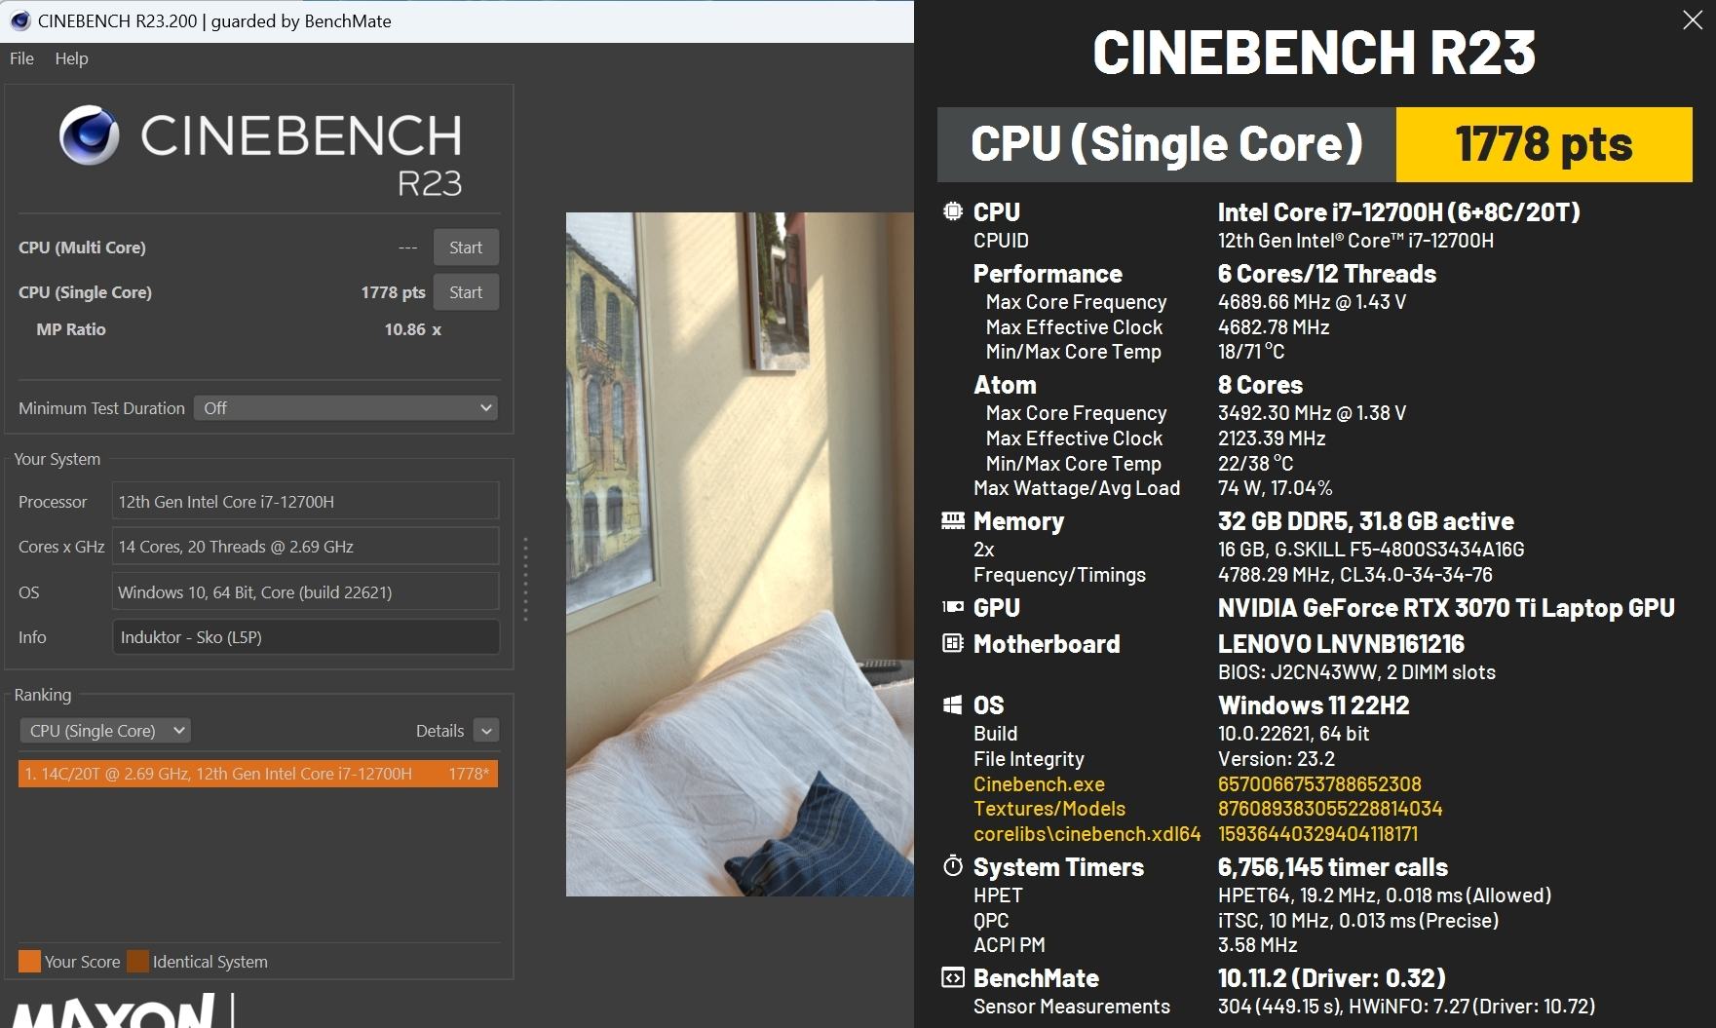The width and height of the screenshot is (1716, 1028).
Task: Click the MP Ratio 10.86 x value
Action: coord(413,329)
